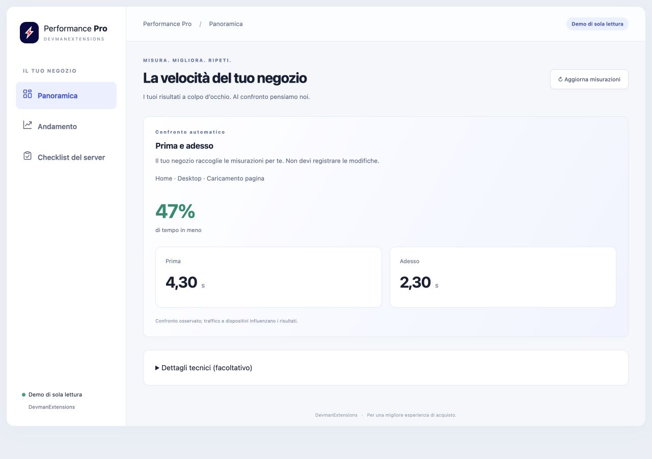This screenshot has width=652, height=459.
Task: Click the Panoramica breadcrumb item
Action: [x=226, y=24]
